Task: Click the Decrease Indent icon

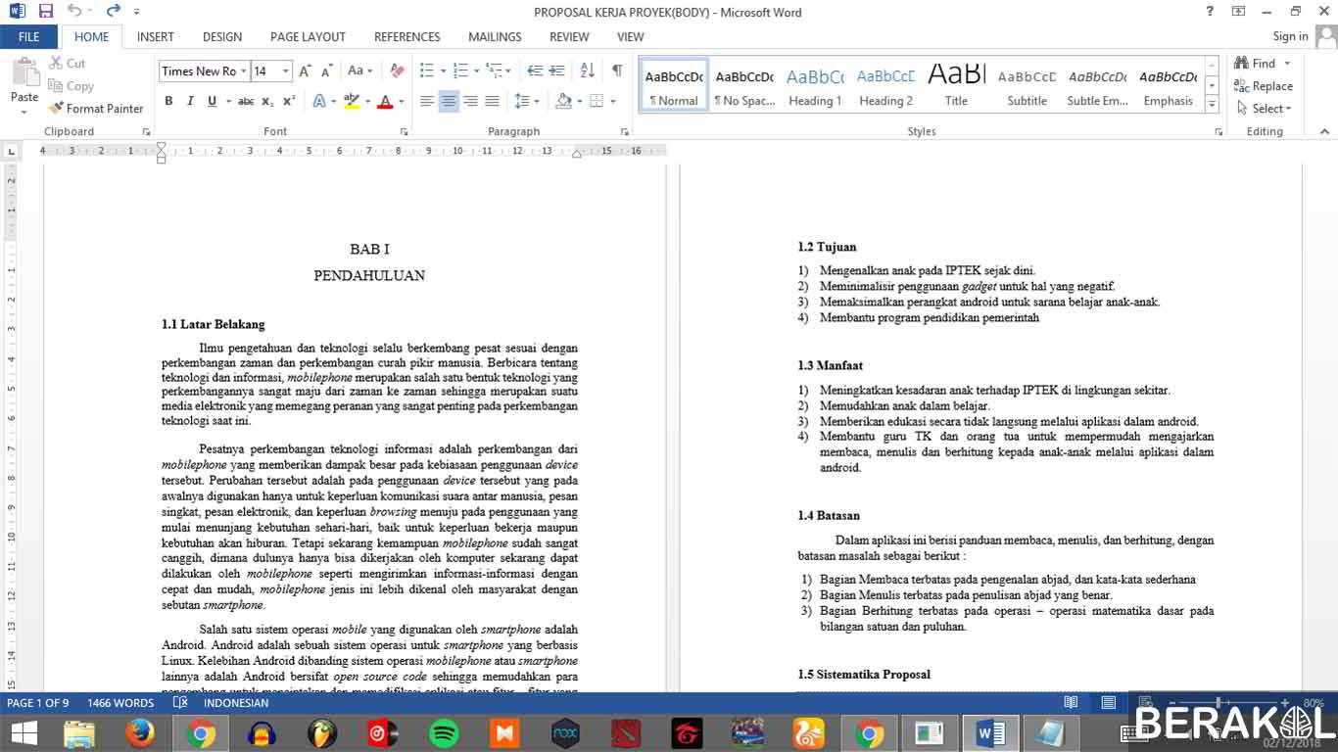Action: [535, 70]
